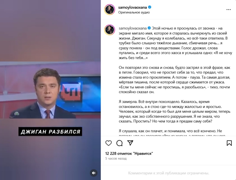236x180 pixels.
Task: Save the post with the bookmark icon
Action: pos(229,143)
